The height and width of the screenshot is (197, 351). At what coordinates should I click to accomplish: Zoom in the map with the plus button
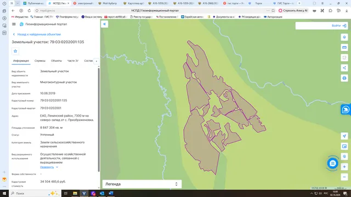[x=344, y=166]
